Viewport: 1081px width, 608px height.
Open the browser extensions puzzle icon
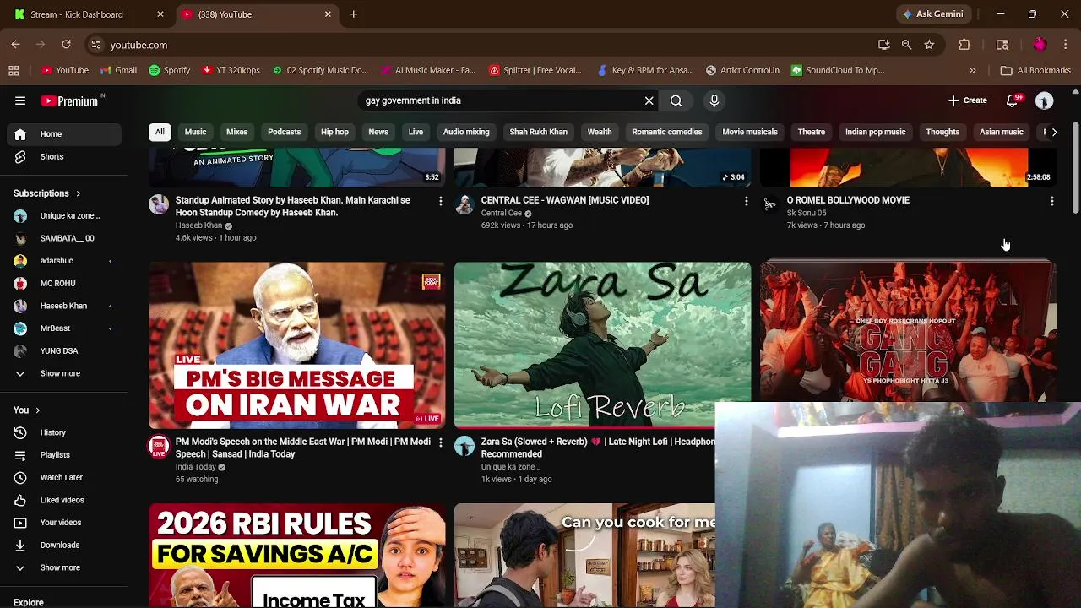964,45
